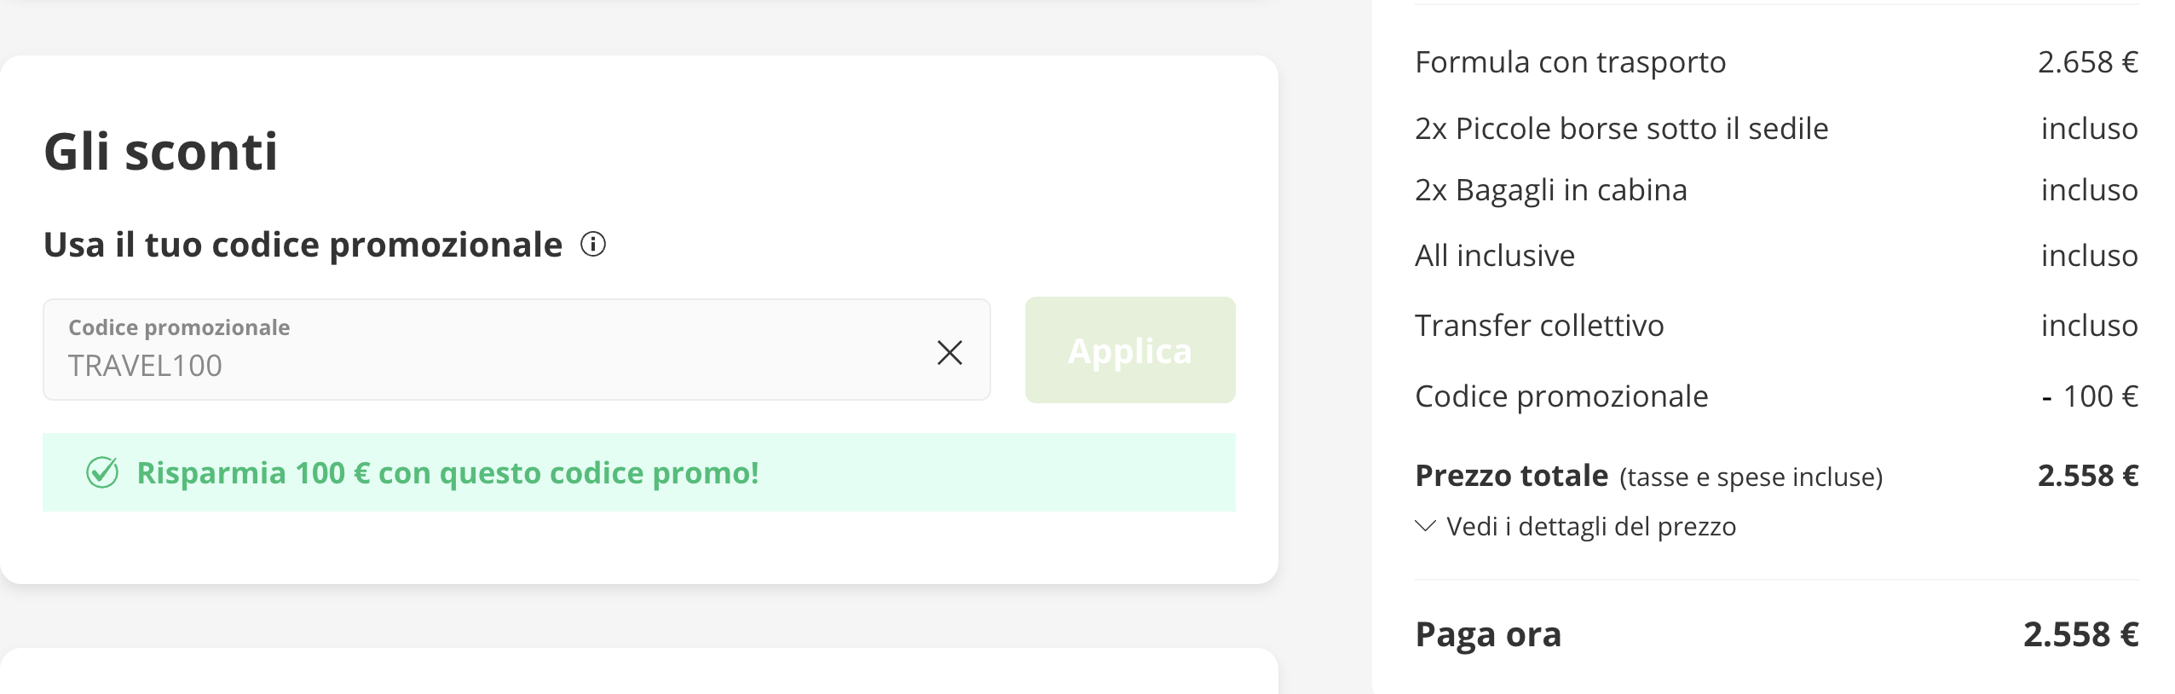Apply the promotional code
Screen dimensions: 2175x694
pyautogui.click(x=1129, y=350)
